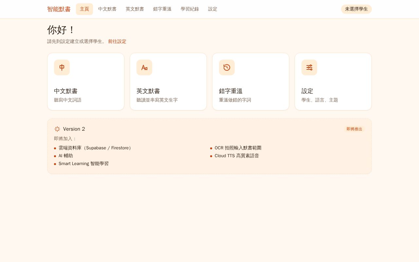The height and width of the screenshot is (262, 419).
Task: Open the 主頁 tab in navigation
Action: pyautogui.click(x=84, y=9)
